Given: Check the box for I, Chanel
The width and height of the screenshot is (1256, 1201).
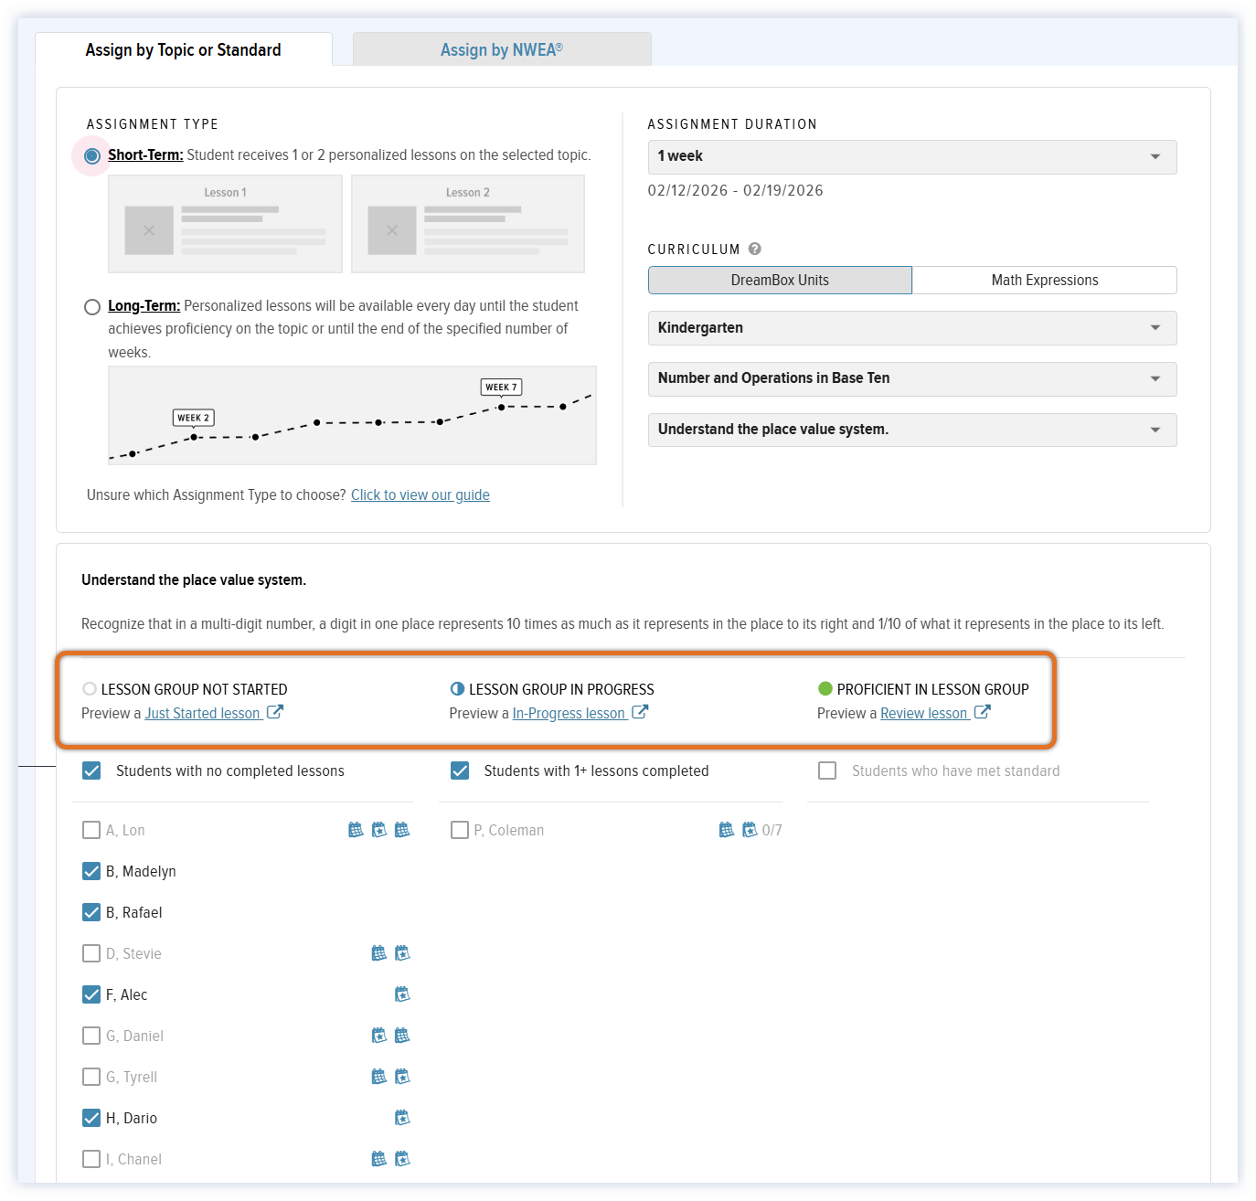Looking at the screenshot, I should tap(91, 1159).
